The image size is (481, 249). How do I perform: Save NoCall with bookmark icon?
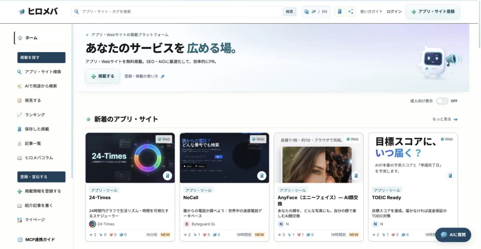click(262, 176)
